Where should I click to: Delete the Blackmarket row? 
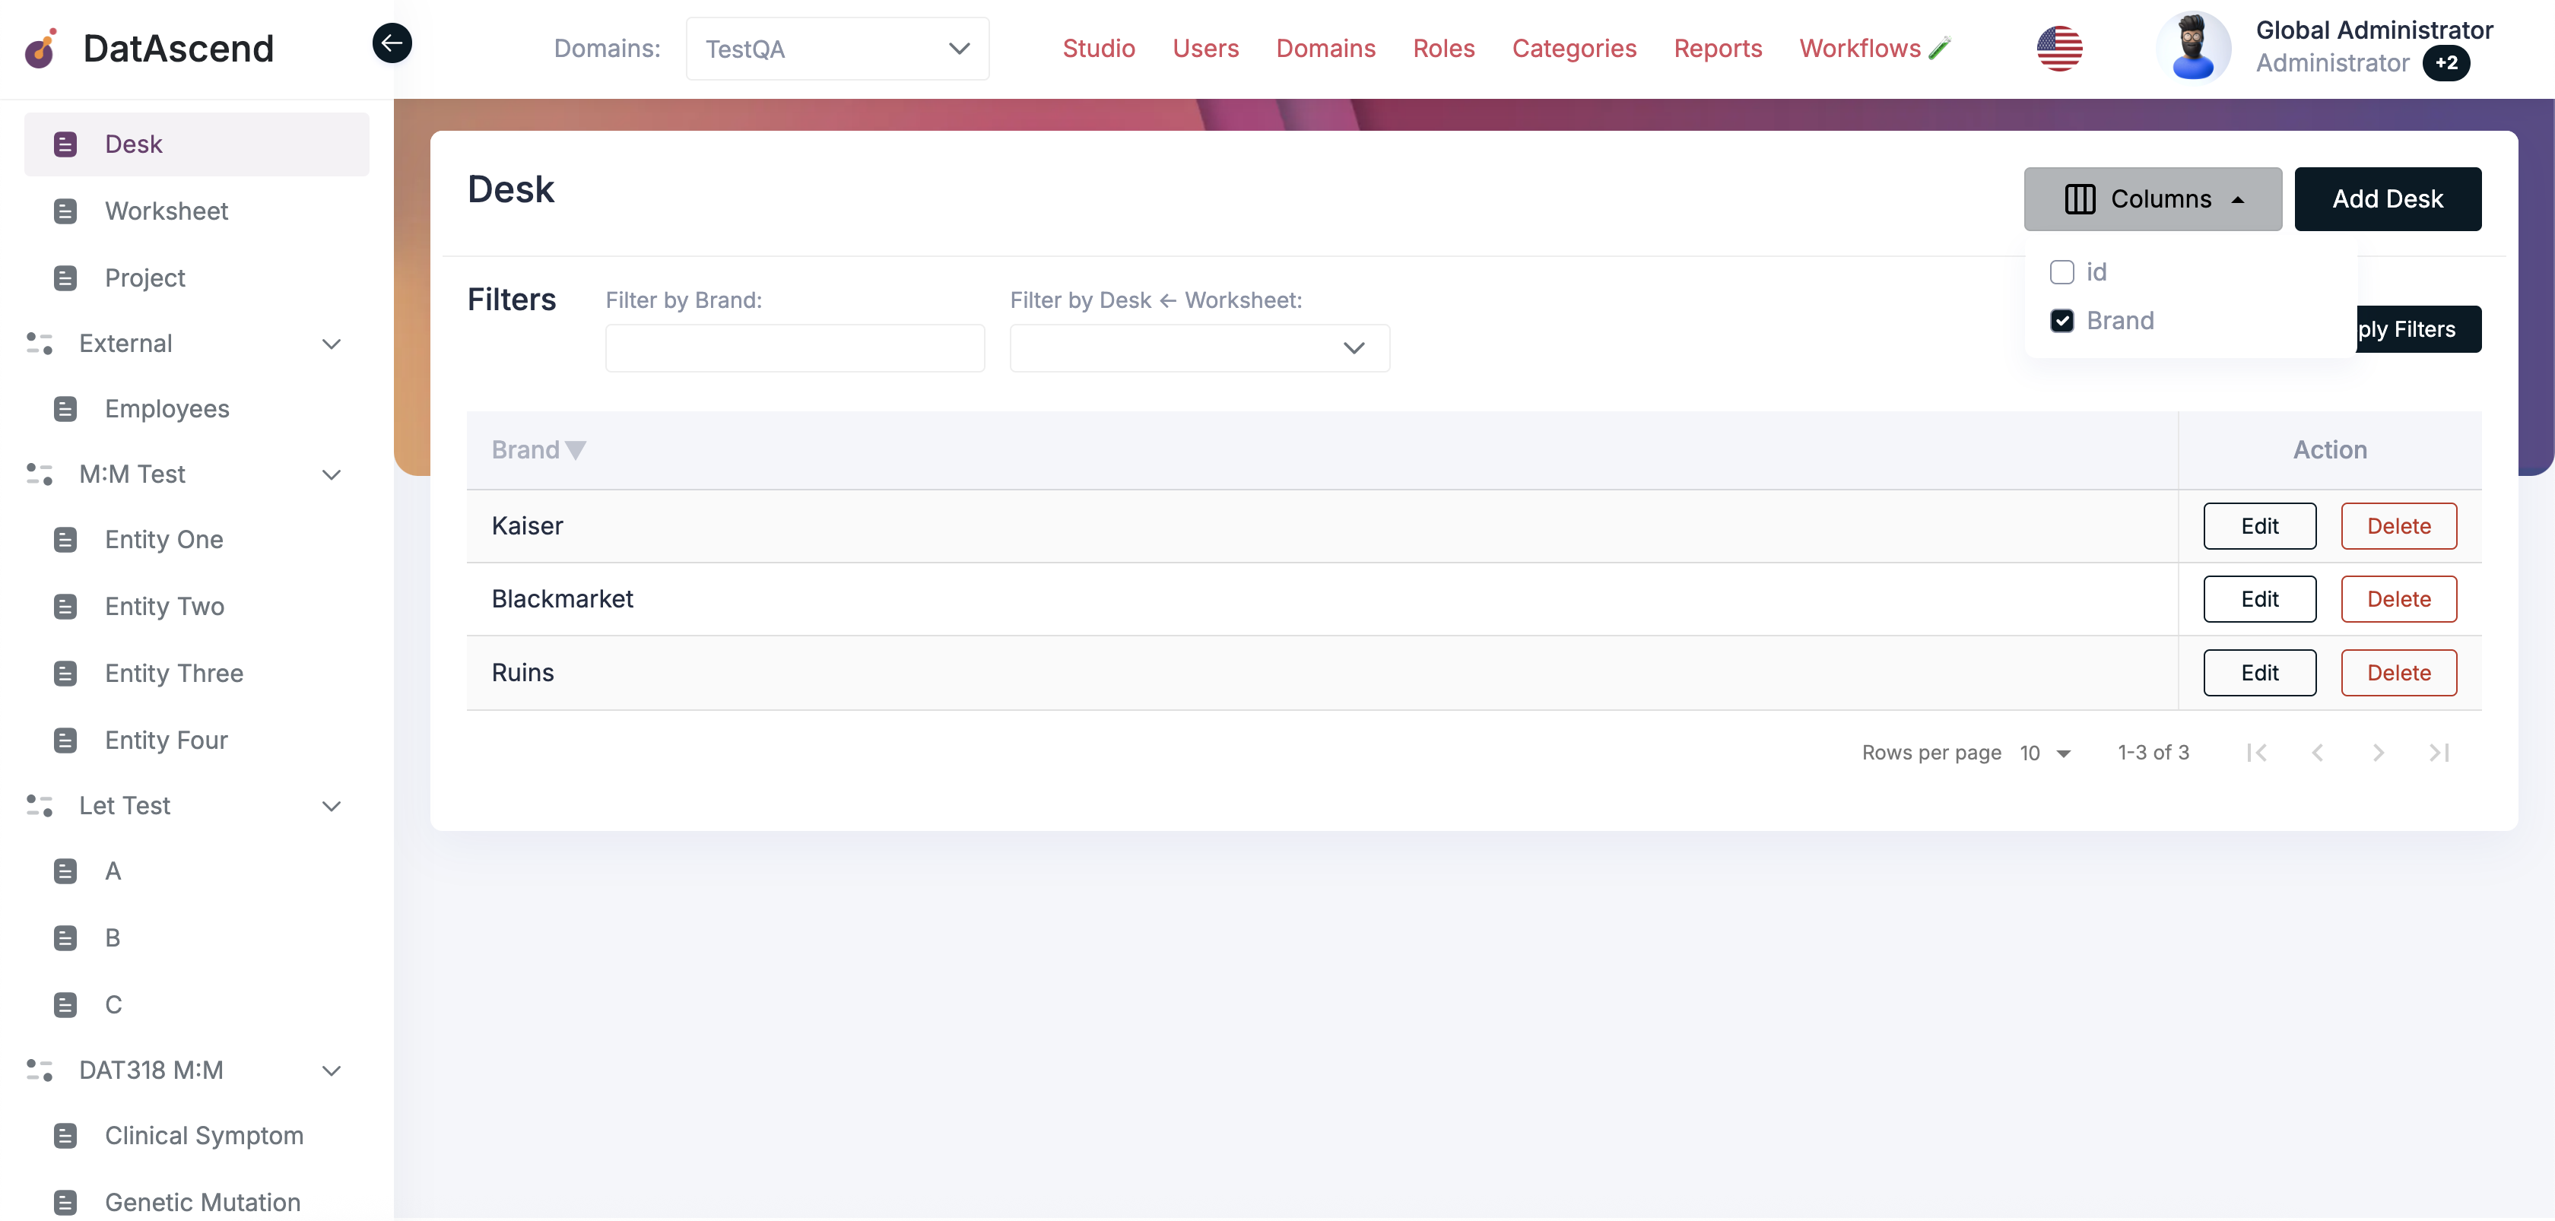(x=2398, y=599)
